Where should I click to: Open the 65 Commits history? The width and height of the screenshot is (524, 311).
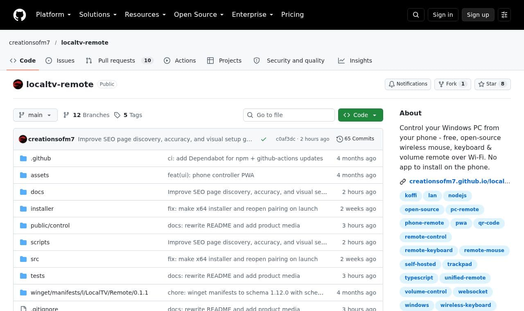355,139
